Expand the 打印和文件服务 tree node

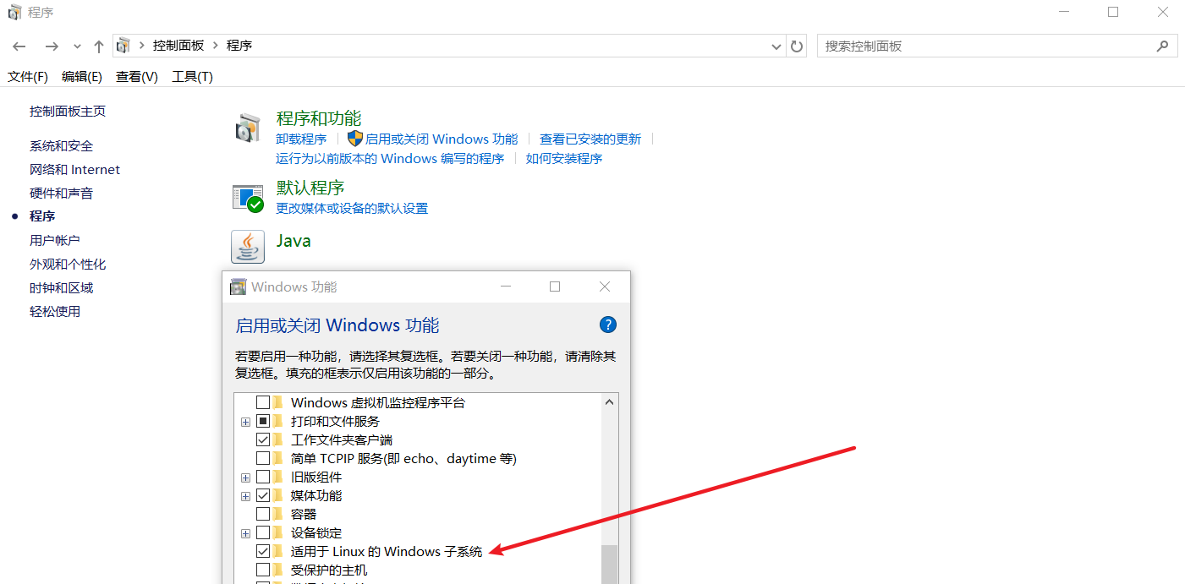click(245, 422)
